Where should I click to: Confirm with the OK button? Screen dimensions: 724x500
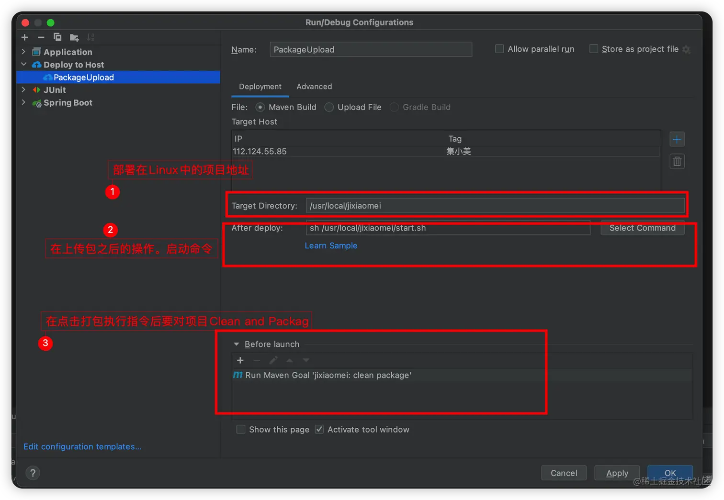pyautogui.click(x=670, y=473)
